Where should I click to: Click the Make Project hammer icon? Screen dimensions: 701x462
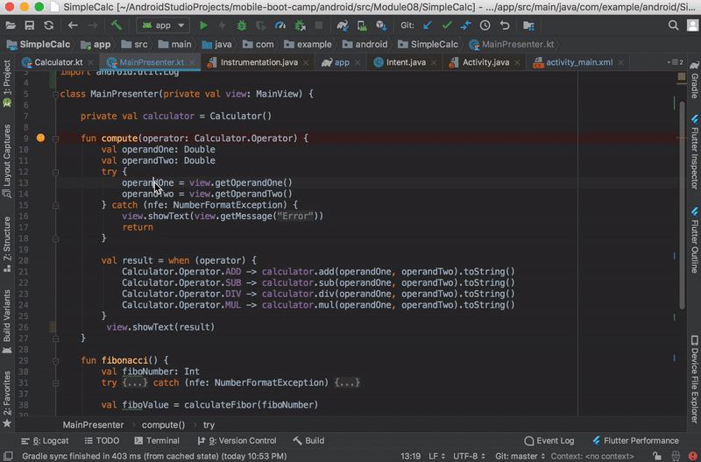point(117,25)
